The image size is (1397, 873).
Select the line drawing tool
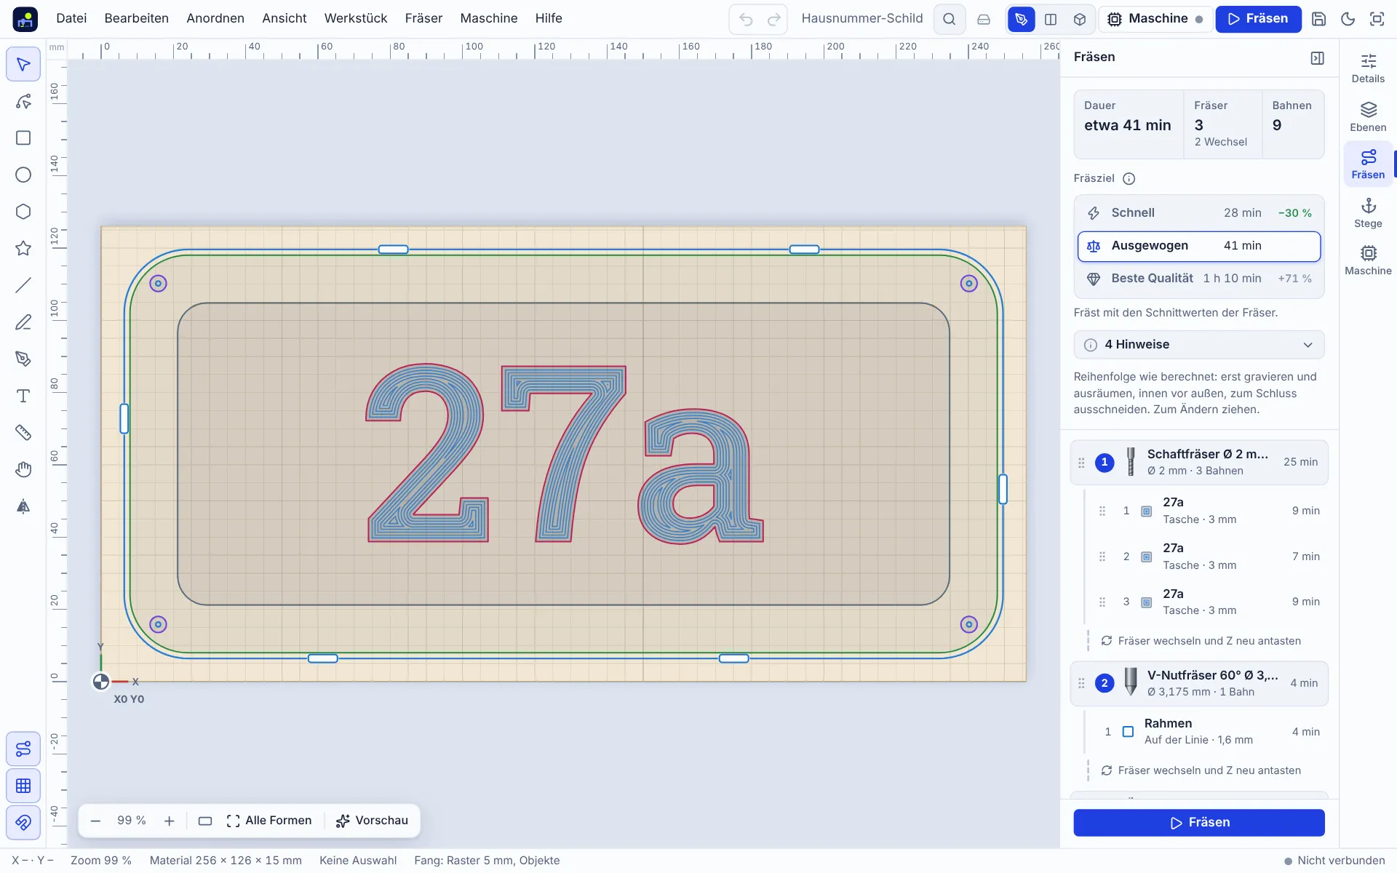point(23,285)
